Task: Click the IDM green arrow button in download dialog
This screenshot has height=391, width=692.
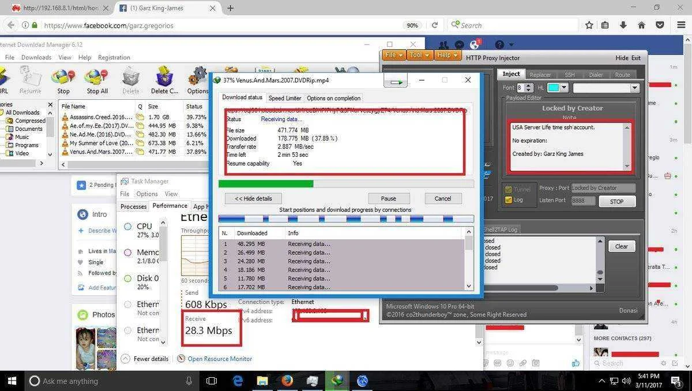Action: point(397,82)
